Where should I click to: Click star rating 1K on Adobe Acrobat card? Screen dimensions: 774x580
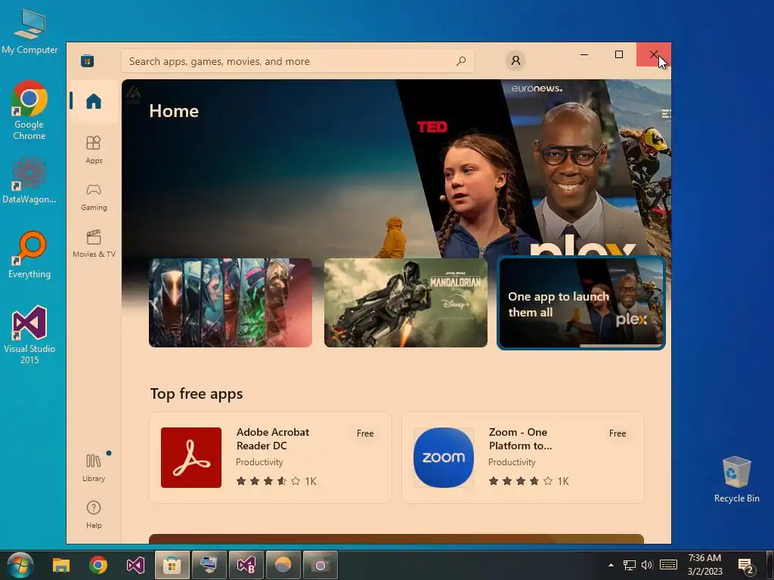pos(277,481)
